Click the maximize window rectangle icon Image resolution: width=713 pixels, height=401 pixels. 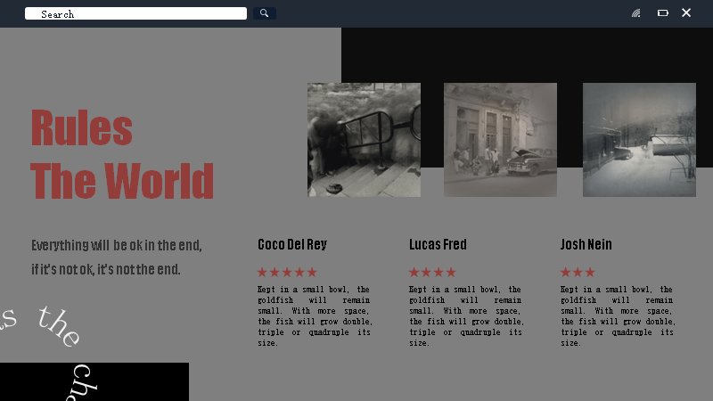[662, 13]
